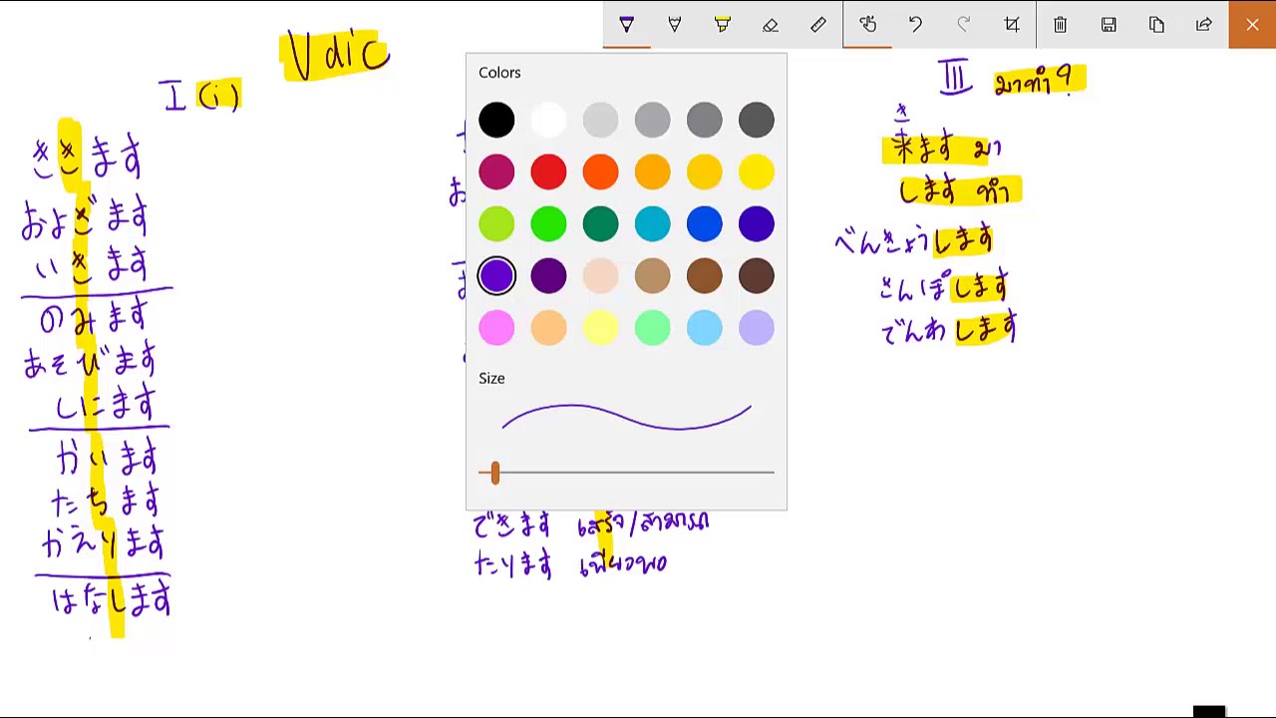Open the image crop tool
The height and width of the screenshot is (718, 1276).
1011,24
